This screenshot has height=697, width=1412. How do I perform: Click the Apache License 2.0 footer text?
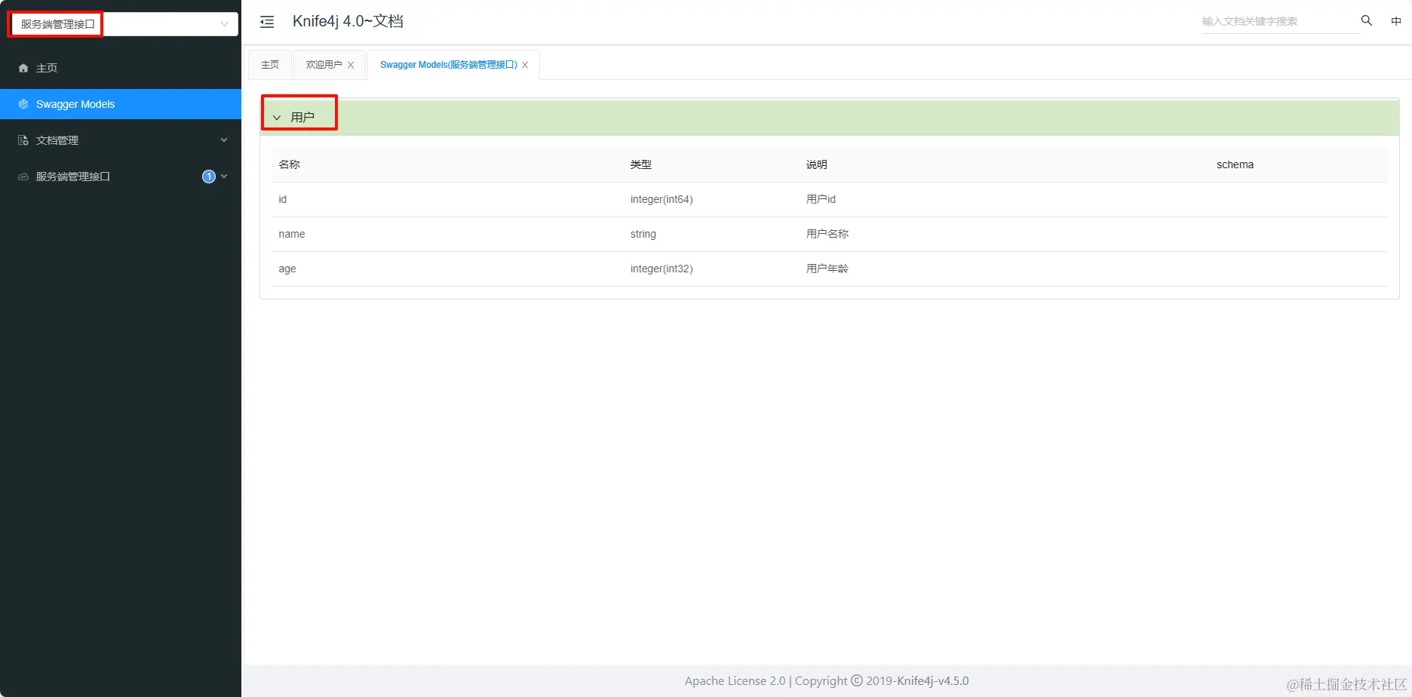735,680
